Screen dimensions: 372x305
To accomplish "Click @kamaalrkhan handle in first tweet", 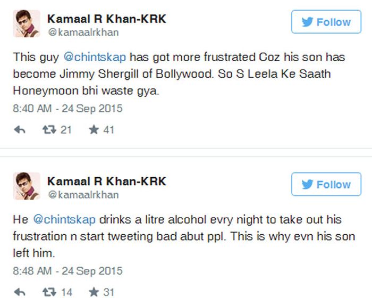I will (x=83, y=32).
